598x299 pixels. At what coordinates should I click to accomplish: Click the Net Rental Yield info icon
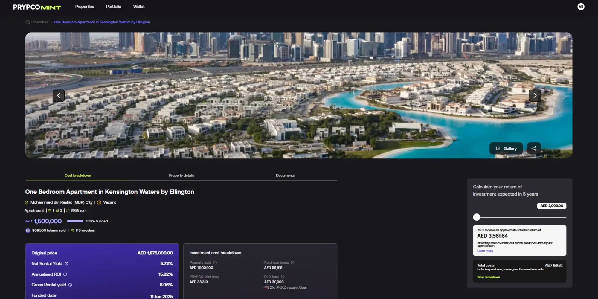[66, 263]
